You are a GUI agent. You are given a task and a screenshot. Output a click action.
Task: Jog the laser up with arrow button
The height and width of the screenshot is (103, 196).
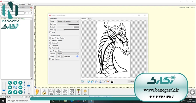[x=15, y=83]
